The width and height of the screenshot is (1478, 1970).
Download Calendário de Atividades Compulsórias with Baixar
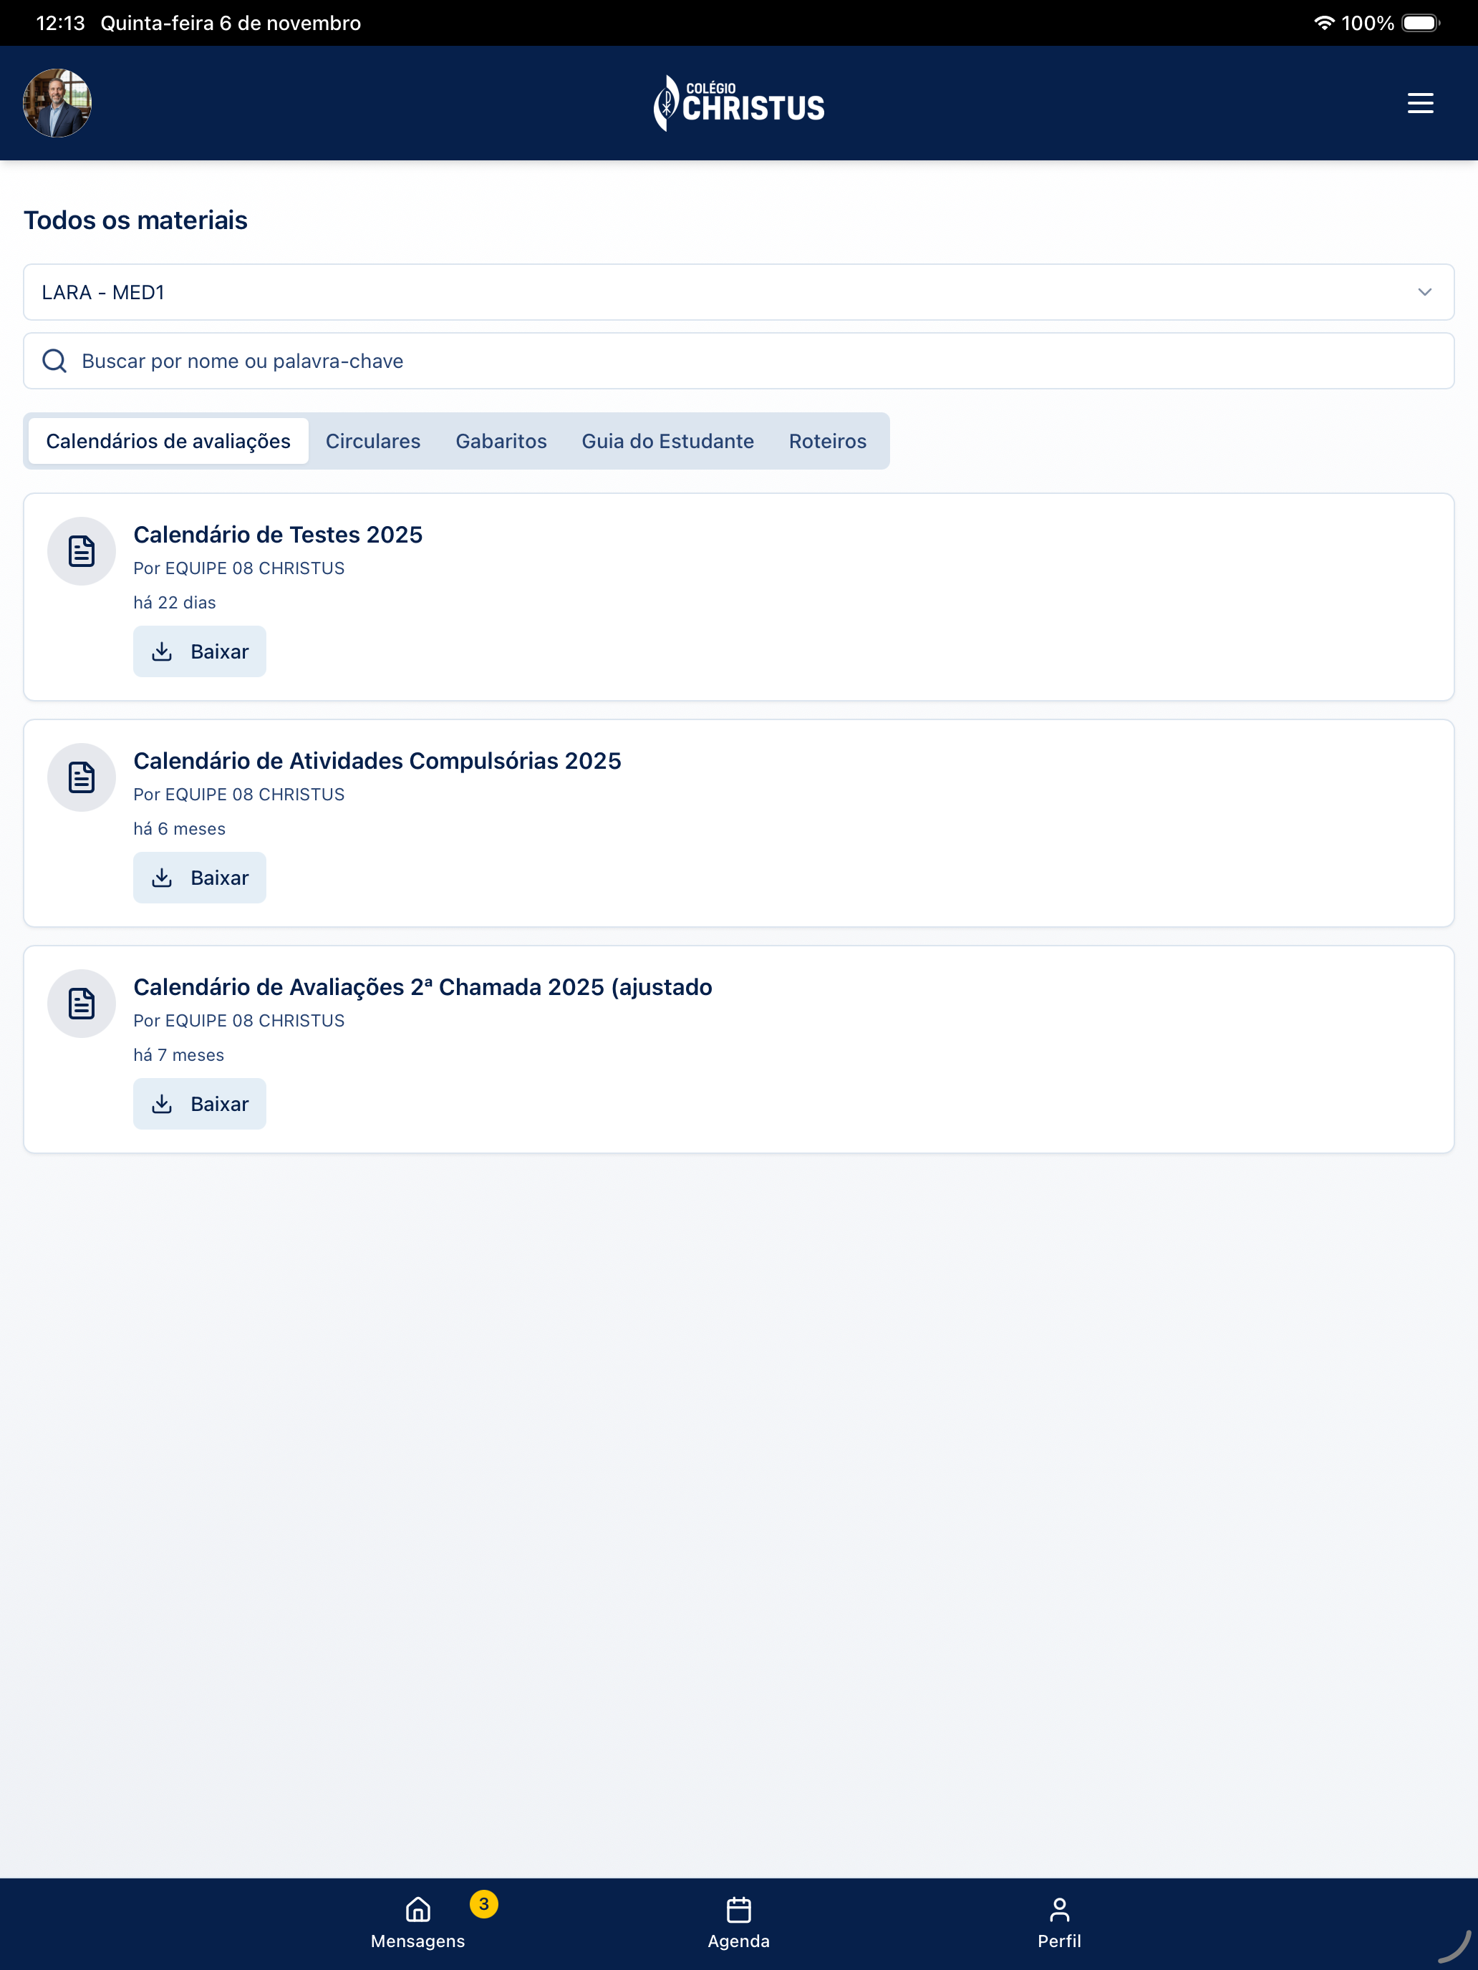click(200, 877)
